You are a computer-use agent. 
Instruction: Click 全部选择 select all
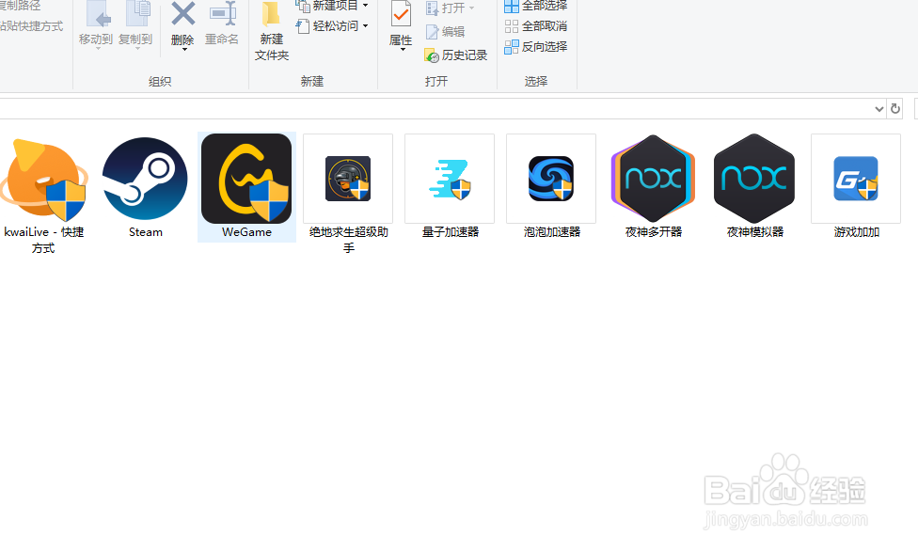tap(536, 7)
